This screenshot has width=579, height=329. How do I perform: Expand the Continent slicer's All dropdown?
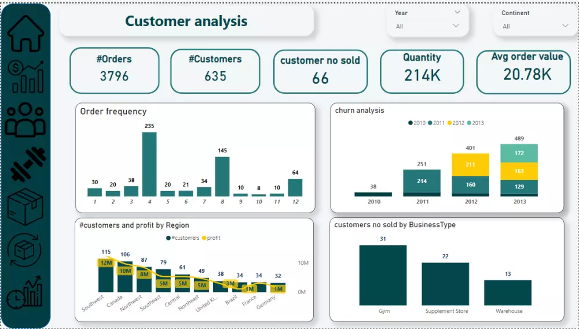565,26
